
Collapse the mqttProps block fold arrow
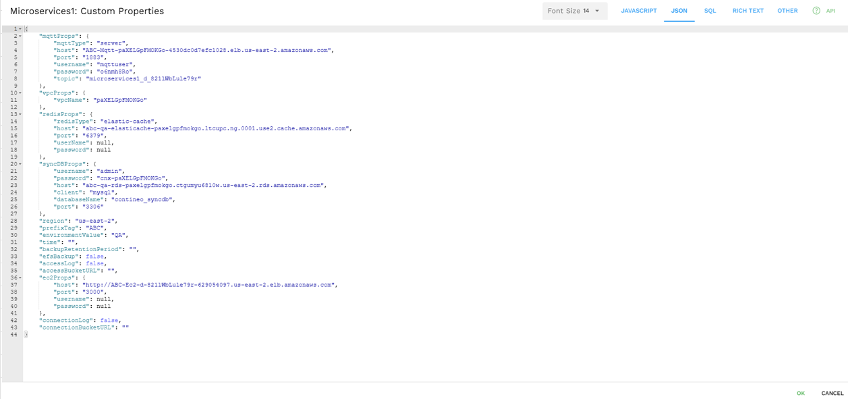point(20,36)
